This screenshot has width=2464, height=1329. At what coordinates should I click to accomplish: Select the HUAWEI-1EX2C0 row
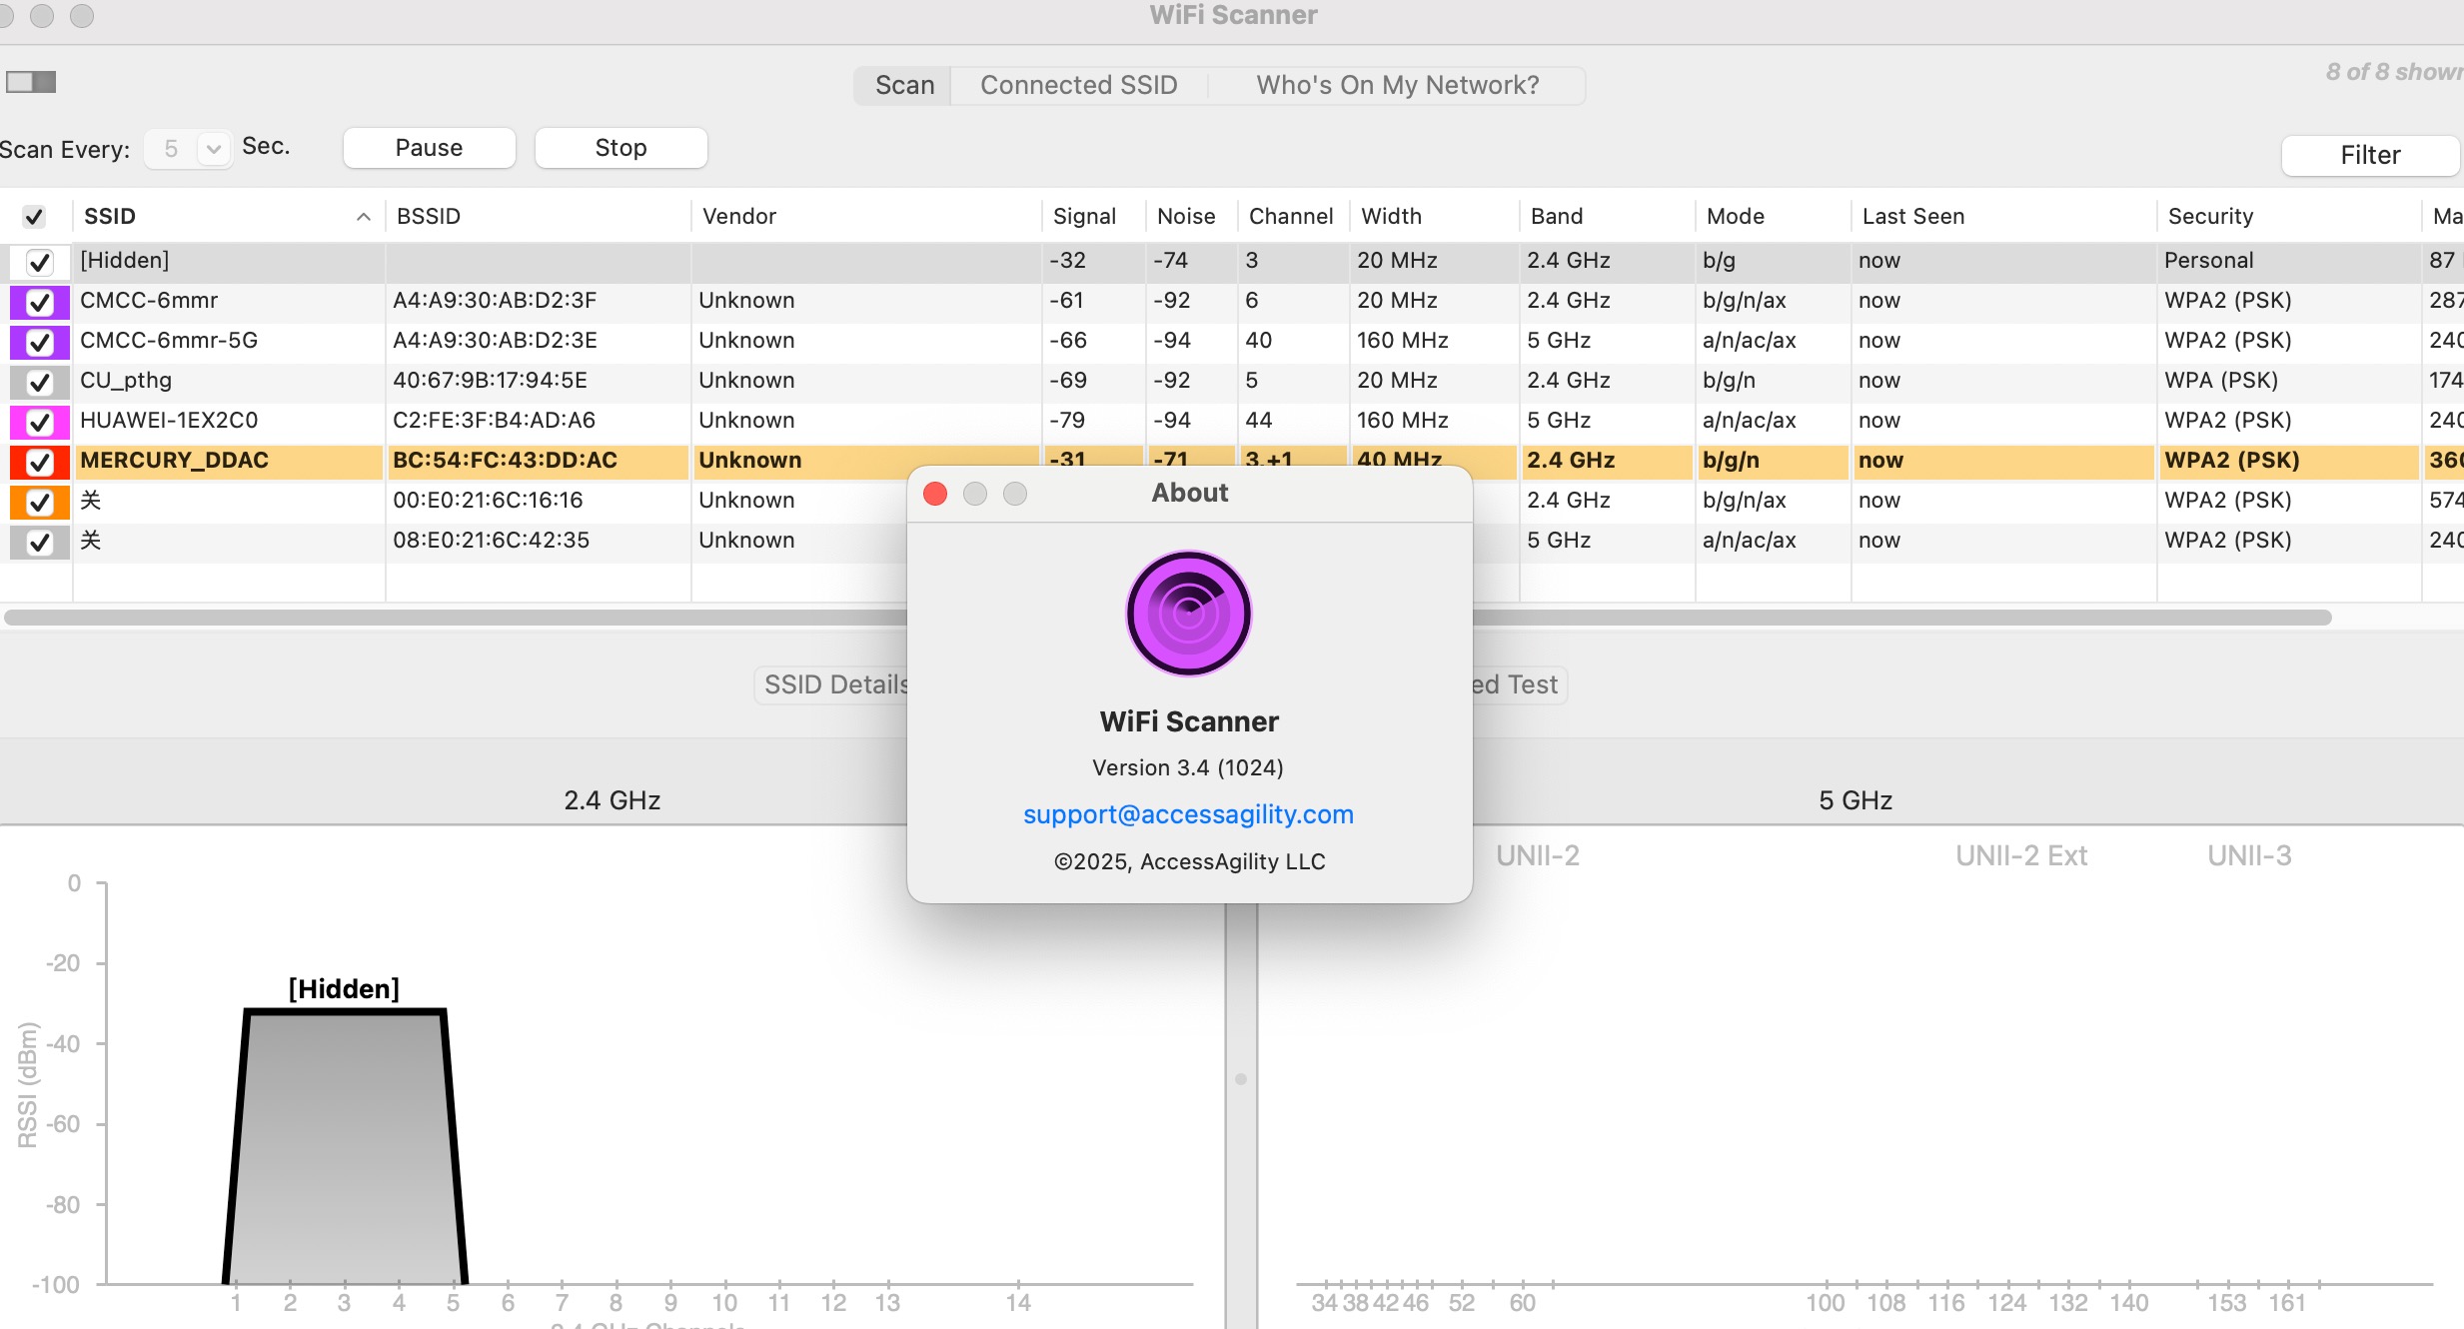pos(1231,421)
